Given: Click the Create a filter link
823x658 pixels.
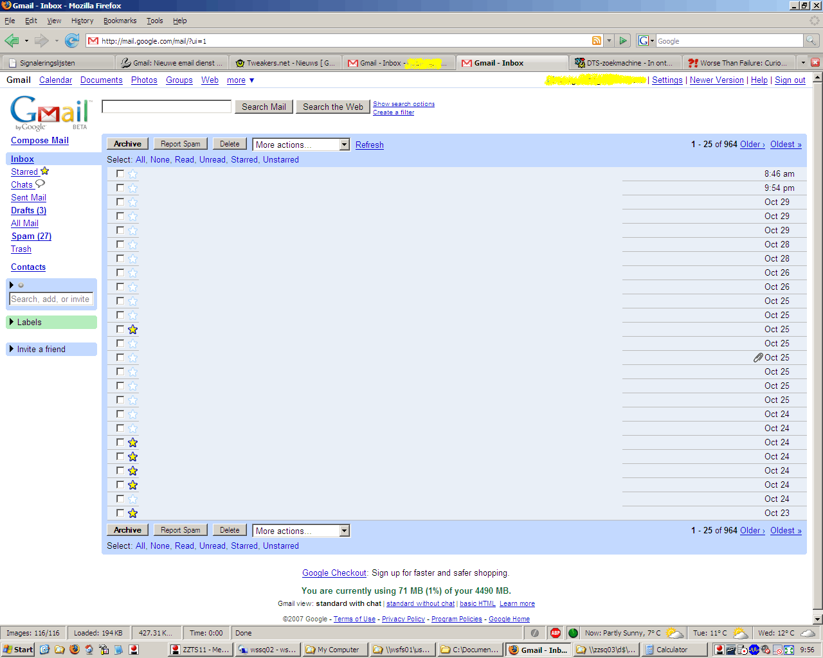Looking at the screenshot, I should pos(393,112).
